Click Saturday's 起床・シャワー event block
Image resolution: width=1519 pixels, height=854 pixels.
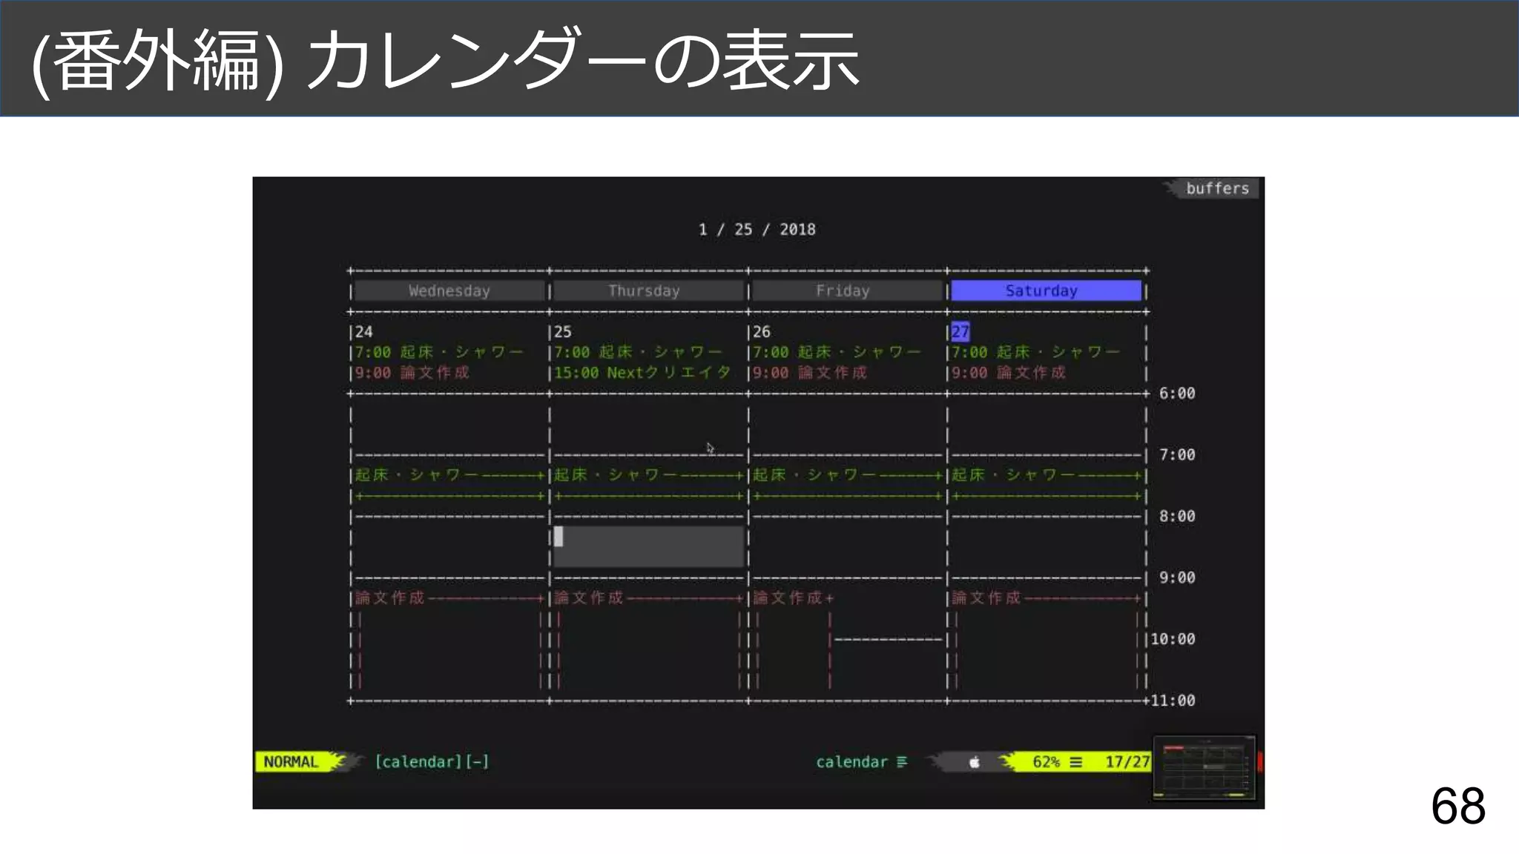pos(1046,485)
